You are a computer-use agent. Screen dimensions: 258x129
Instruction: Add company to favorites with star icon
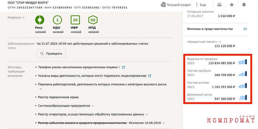coord(232,5)
